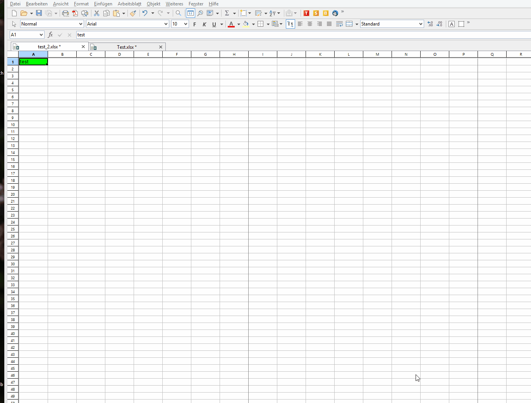Toggle wrap text in cell

point(339,24)
